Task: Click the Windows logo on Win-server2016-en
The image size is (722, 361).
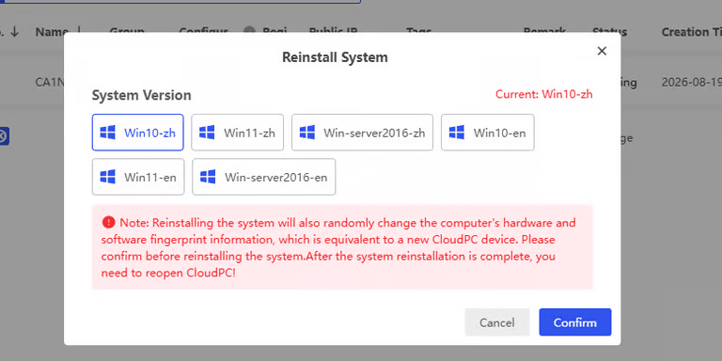Action: tap(208, 177)
